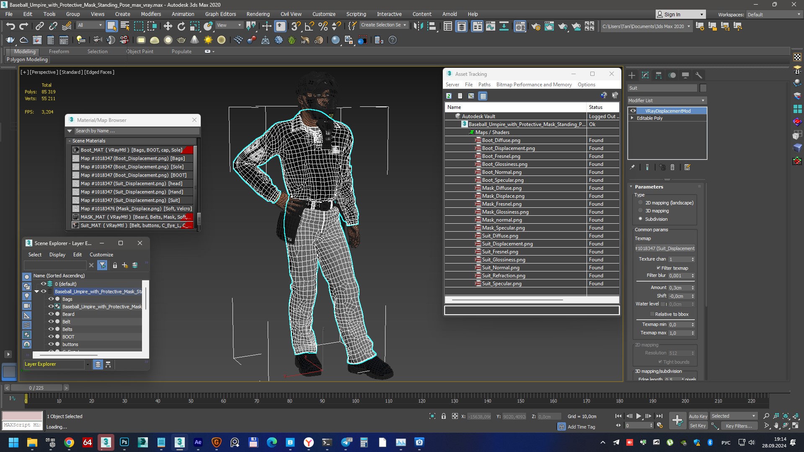The image size is (804, 452).
Task: Click the time slider 0 / 225 handle
Action: click(36, 388)
